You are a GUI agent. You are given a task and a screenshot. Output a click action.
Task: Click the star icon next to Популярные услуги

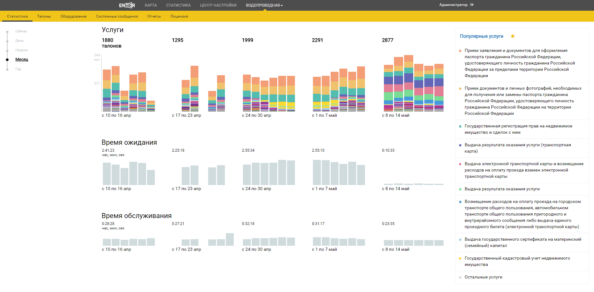[x=513, y=36]
